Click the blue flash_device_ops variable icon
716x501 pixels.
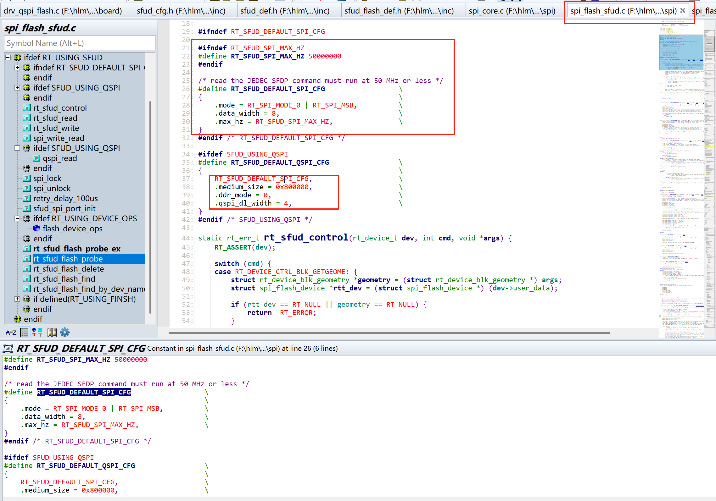pos(36,228)
